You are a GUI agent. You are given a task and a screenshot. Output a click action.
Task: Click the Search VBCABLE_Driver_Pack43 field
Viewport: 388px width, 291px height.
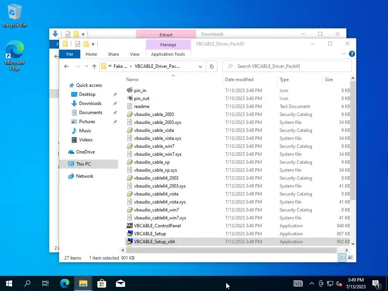pyautogui.click(x=287, y=66)
